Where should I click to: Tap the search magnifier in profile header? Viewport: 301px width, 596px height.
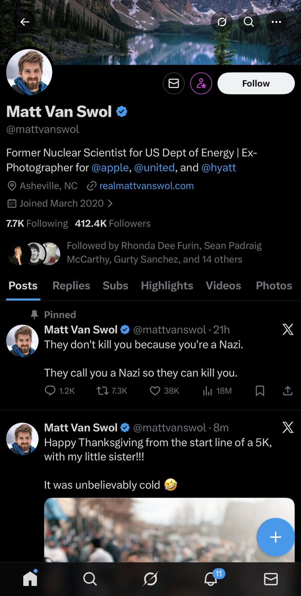[x=248, y=22]
